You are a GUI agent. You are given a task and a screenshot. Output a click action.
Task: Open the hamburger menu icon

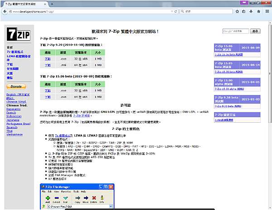267,11
